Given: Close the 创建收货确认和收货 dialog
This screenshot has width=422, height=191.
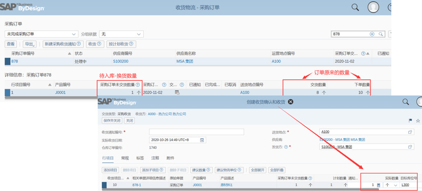Looking at the screenshot, I should click(291, 102).
